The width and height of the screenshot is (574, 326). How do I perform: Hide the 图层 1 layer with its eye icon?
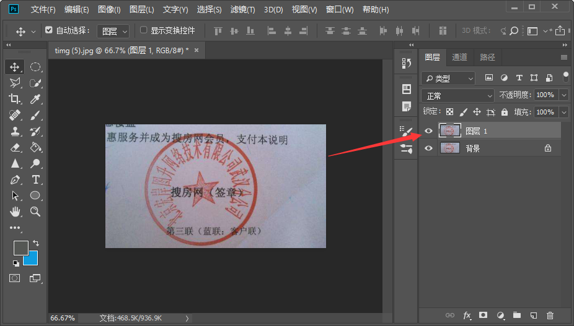(428, 131)
